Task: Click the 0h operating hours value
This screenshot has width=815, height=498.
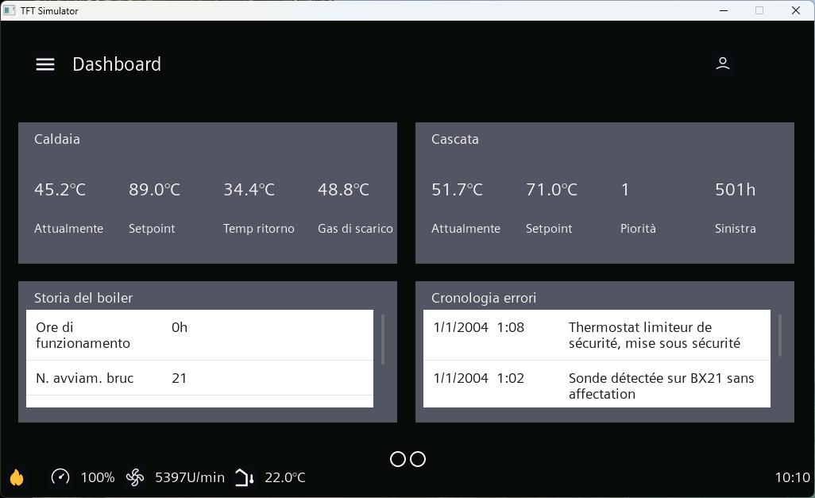Action: click(x=180, y=327)
